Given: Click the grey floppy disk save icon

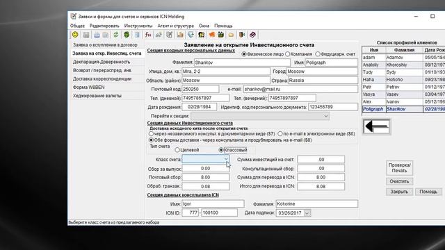Looking at the screenshot, I should tap(86, 35).
